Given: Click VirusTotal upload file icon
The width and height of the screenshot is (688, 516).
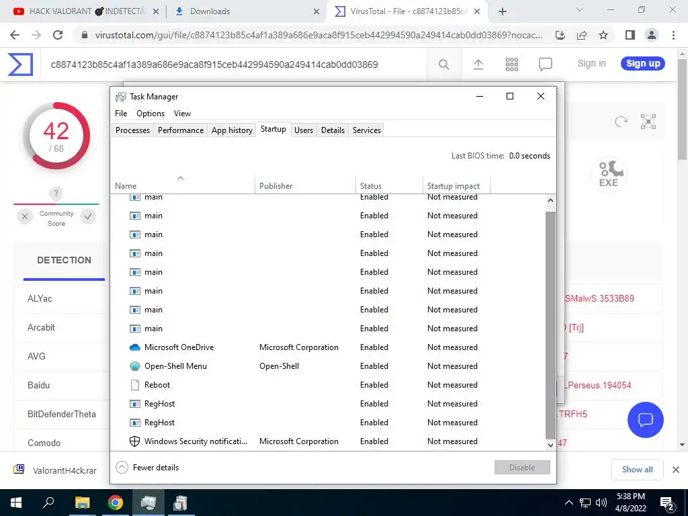Looking at the screenshot, I should point(478,64).
